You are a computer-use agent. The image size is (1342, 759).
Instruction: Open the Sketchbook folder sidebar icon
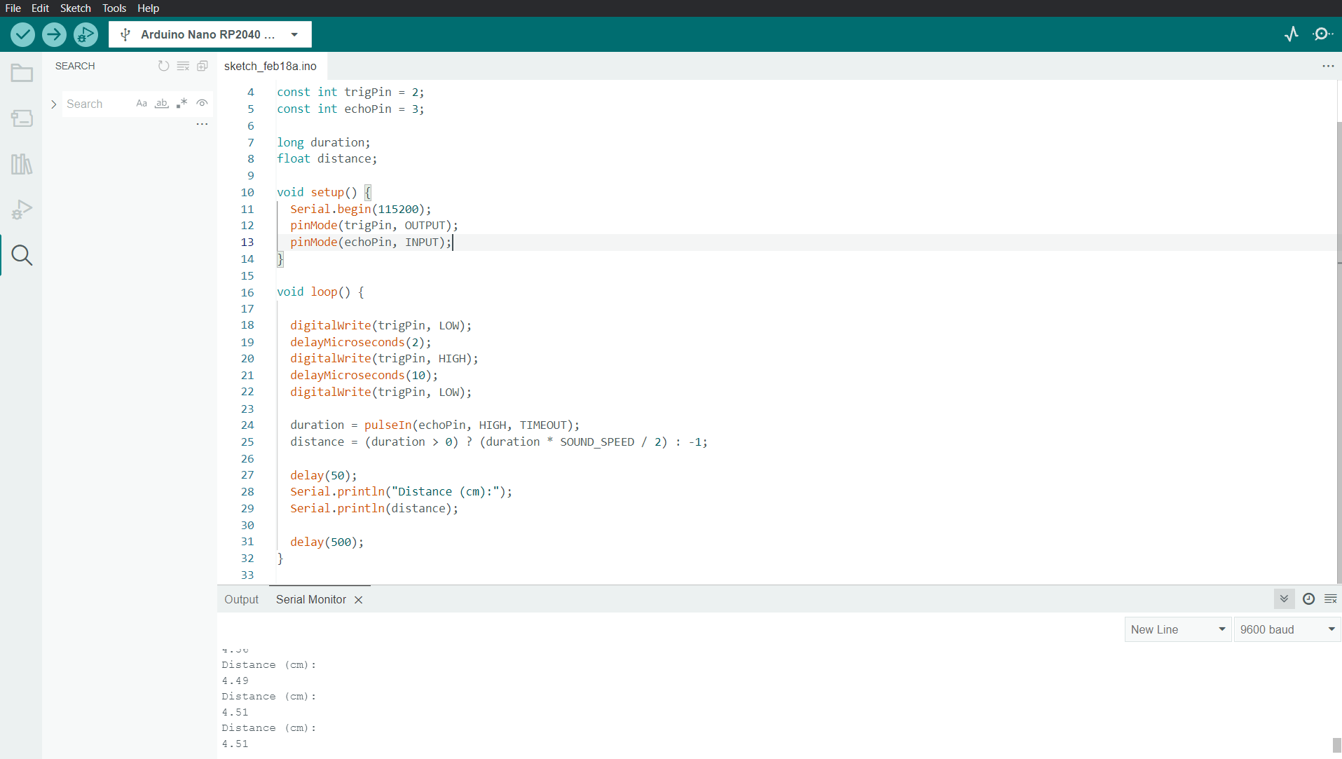pyautogui.click(x=22, y=73)
